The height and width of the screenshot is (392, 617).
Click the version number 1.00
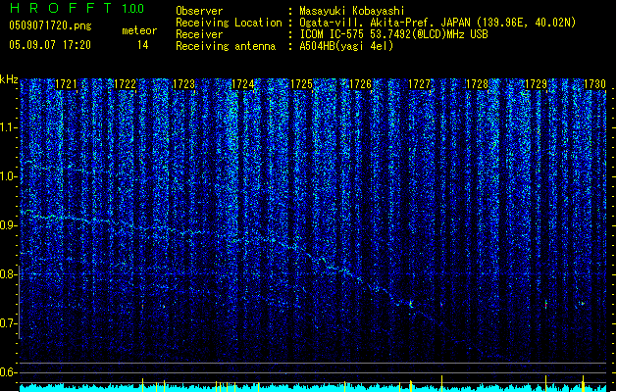click(x=133, y=8)
